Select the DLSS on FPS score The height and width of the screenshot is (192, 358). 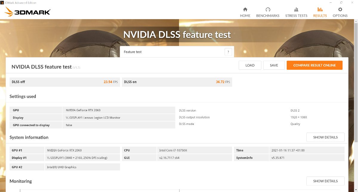point(220,82)
